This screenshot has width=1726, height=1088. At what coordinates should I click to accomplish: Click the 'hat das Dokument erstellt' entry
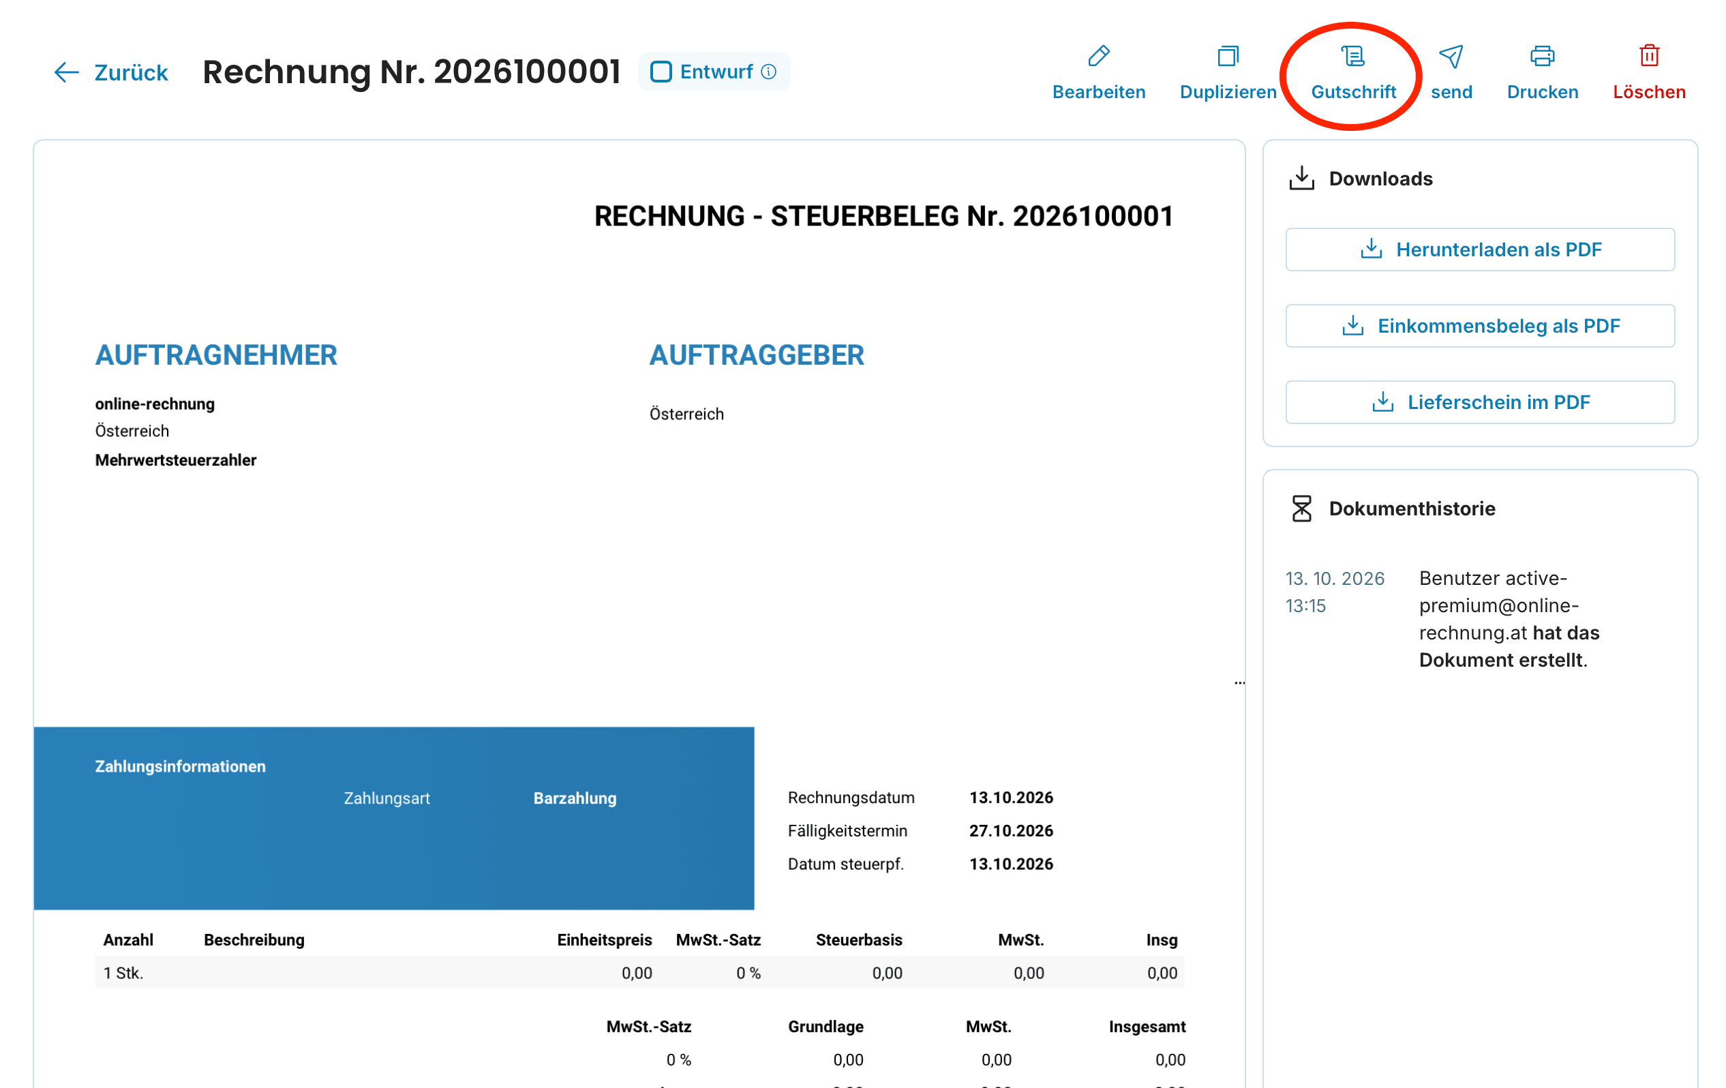click(x=1509, y=646)
